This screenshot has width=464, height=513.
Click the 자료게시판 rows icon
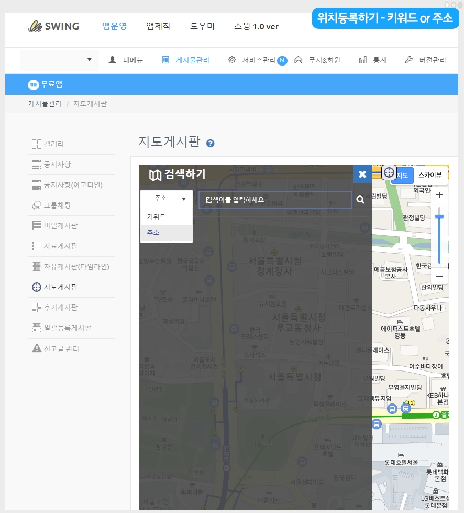click(36, 246)
